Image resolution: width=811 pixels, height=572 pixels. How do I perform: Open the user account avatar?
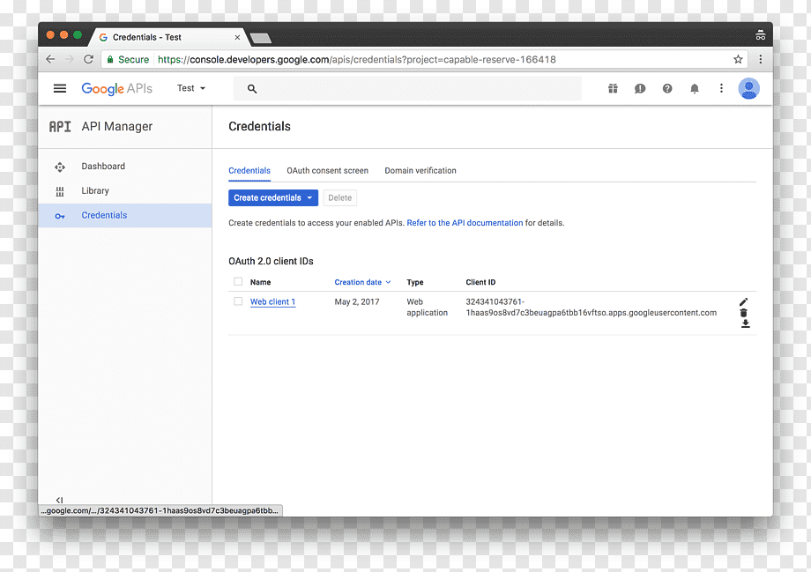(x=748, y=88)
